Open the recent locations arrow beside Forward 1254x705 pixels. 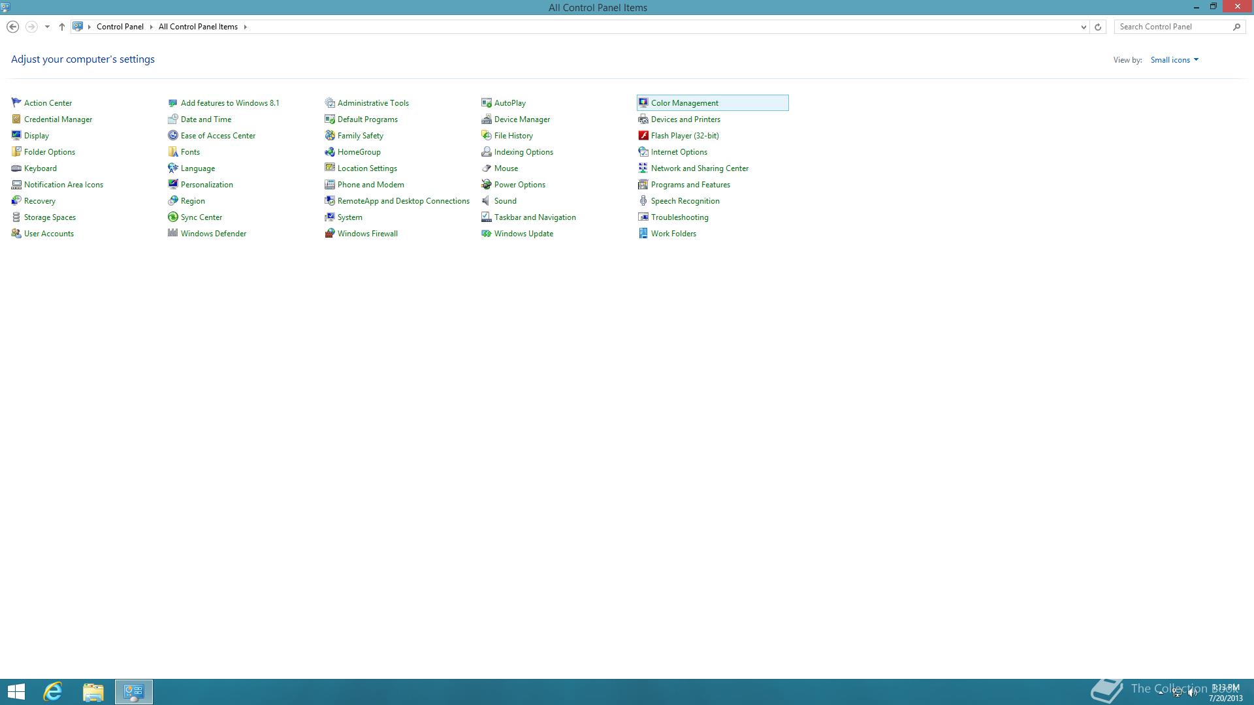(x=47, y=27)
